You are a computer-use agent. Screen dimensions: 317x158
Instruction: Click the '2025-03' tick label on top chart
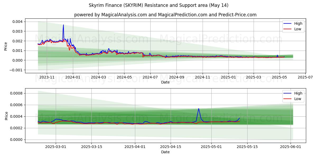coord(253,77)
